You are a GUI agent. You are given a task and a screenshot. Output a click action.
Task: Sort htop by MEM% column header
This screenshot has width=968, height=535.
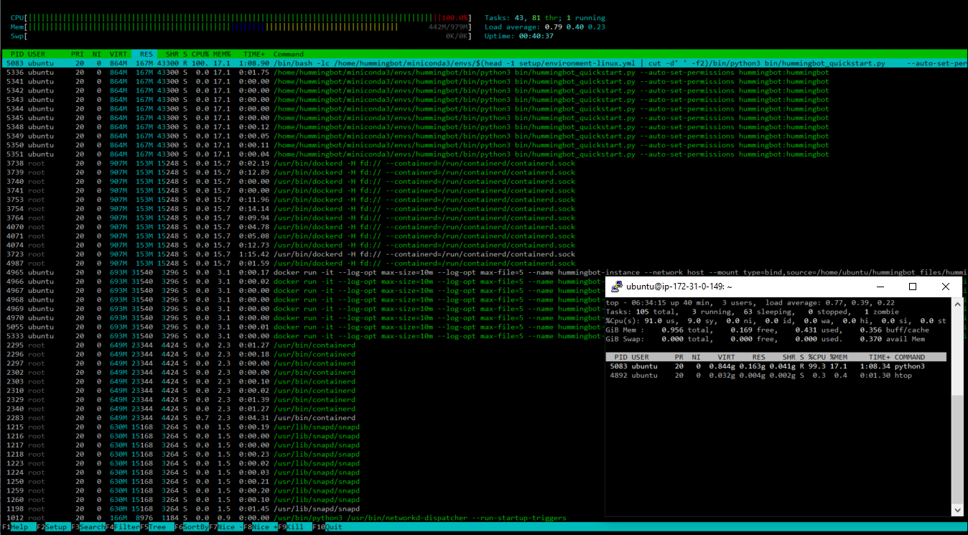(x=221, y=54)
